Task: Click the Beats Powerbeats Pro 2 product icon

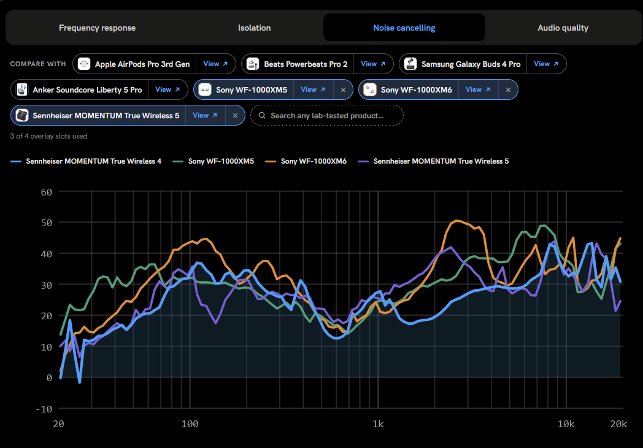Action: [x=253, y=64]
